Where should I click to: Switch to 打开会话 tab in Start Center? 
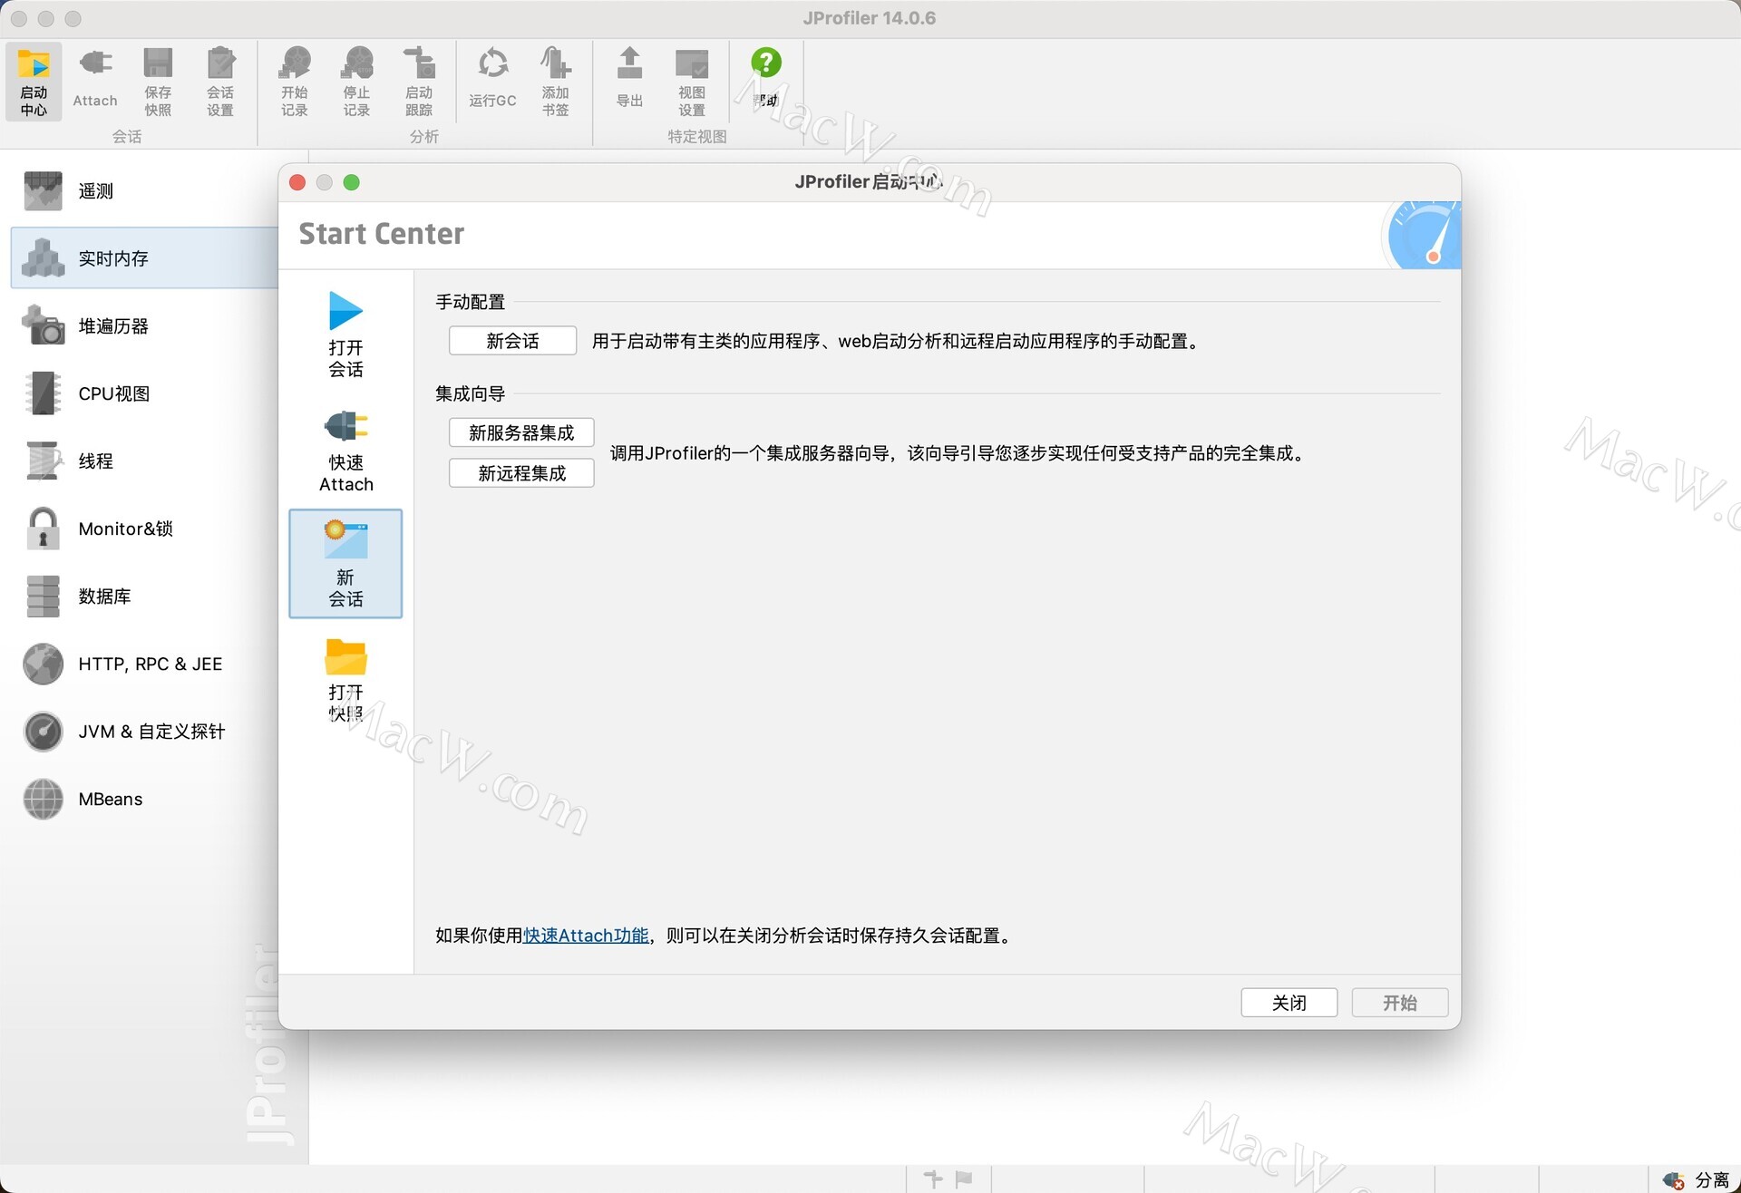click(345, 335)
